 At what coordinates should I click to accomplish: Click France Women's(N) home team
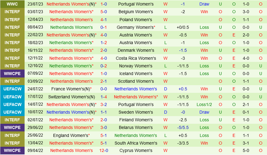tap(71, 89)
